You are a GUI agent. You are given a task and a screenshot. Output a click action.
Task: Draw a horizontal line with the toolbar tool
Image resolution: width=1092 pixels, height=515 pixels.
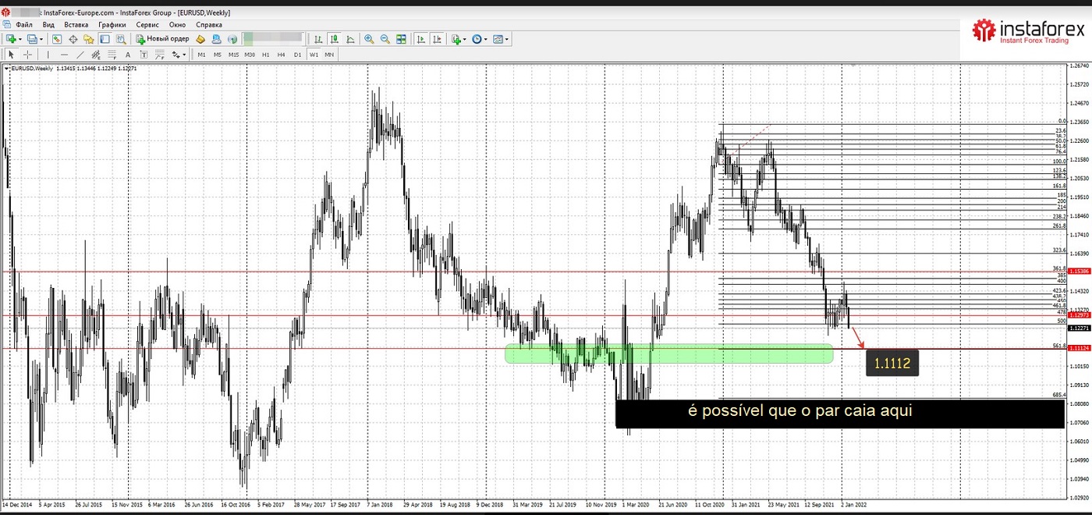(x=63, y=55)
